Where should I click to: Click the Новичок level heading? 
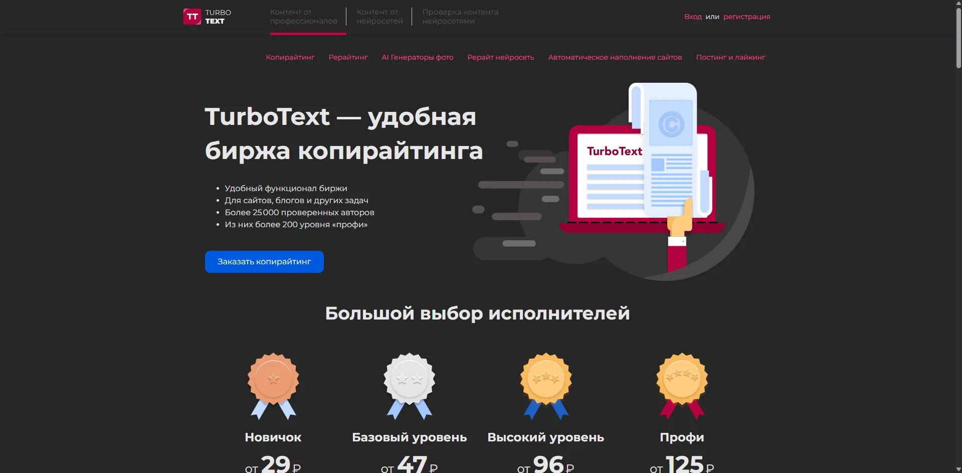pyautogui.click(x=273, y=437)
